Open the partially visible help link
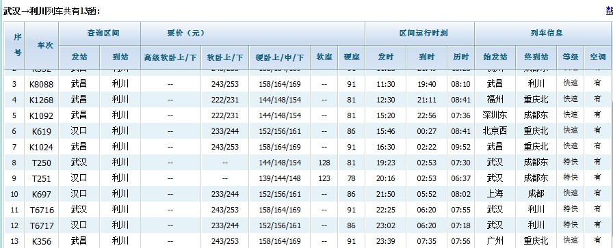 [609, 11]
